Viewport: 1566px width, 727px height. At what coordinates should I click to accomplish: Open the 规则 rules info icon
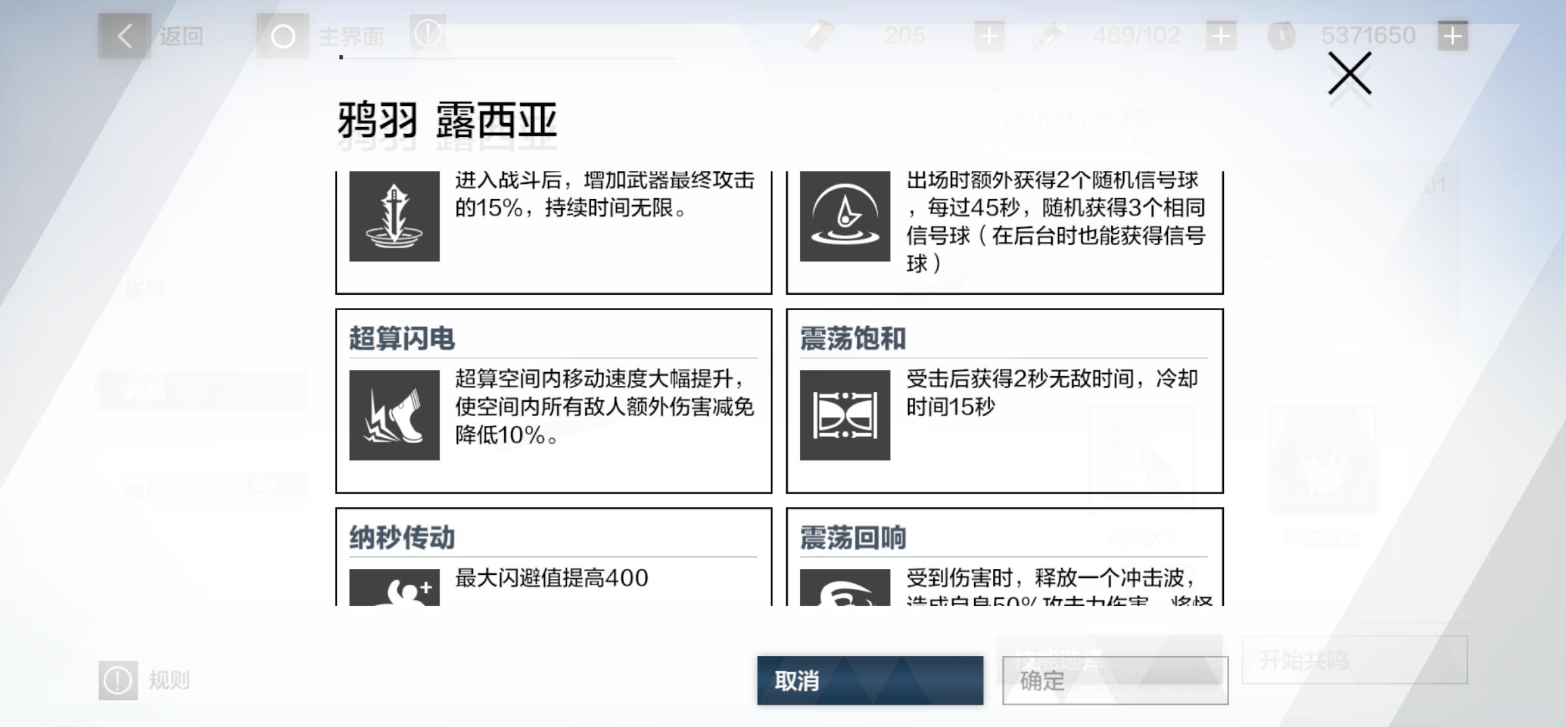pyautogui.click(x=118, y=680)
